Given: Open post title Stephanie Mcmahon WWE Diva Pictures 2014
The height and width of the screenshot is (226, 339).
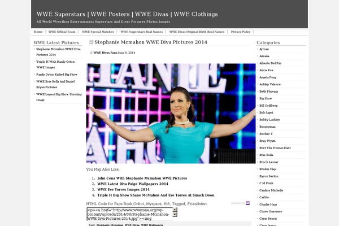Looking at the screenshot, I should pos(151,42).
